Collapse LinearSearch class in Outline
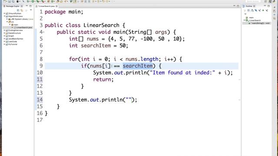278x156 pixels. (244, 20)
